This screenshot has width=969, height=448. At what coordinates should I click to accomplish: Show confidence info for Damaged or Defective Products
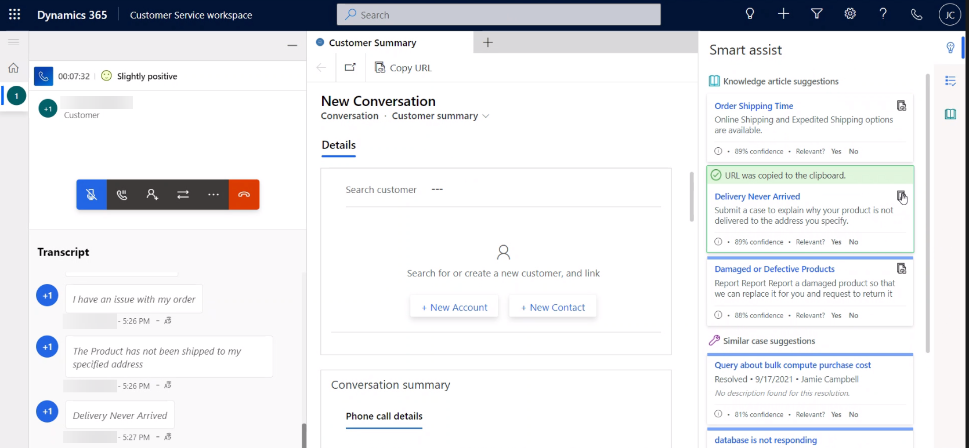(718, 315)
